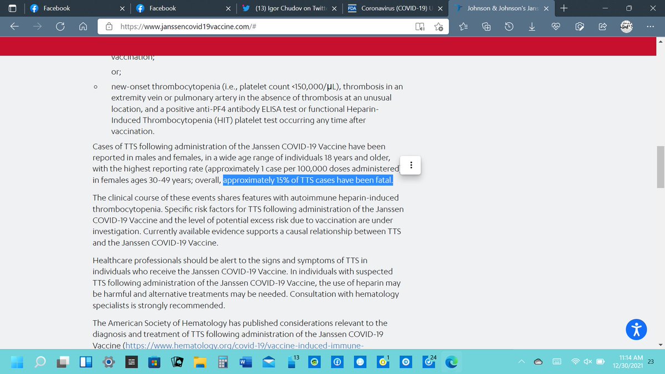Select the Johnson & Johnson's Janssen tab
This screenshot has width=665, height=374.
point(501,8)
